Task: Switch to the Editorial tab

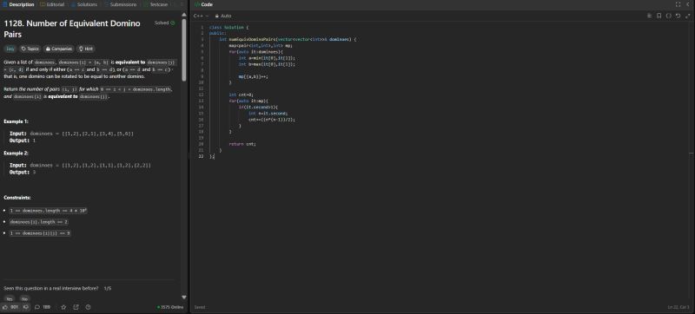Action: (x=52, y=4)
